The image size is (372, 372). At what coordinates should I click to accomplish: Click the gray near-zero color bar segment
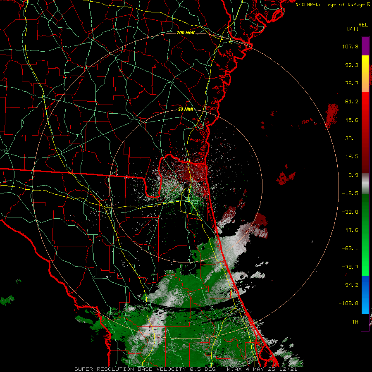[365, 184]
